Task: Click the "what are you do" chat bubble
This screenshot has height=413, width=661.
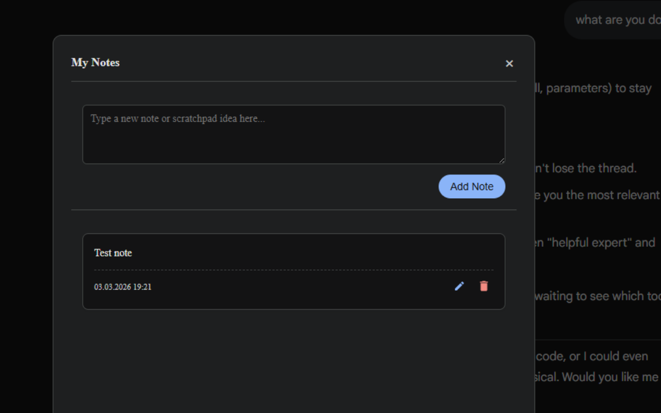Action: click(612, 20)
